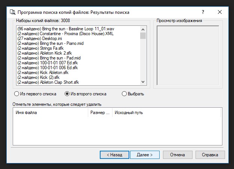Close the search results dialog

pyautogui.click(x=220, y=12)
